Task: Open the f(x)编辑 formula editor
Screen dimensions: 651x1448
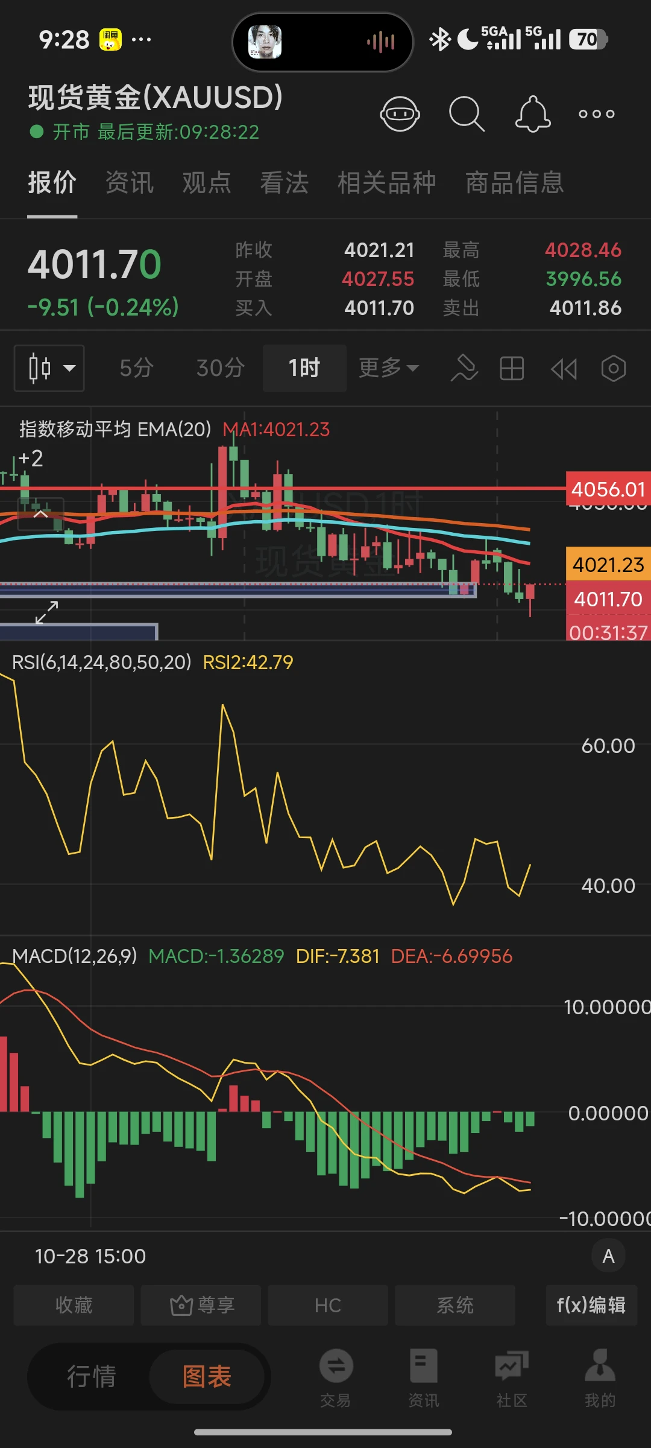Action: [x=591, y=1306]
